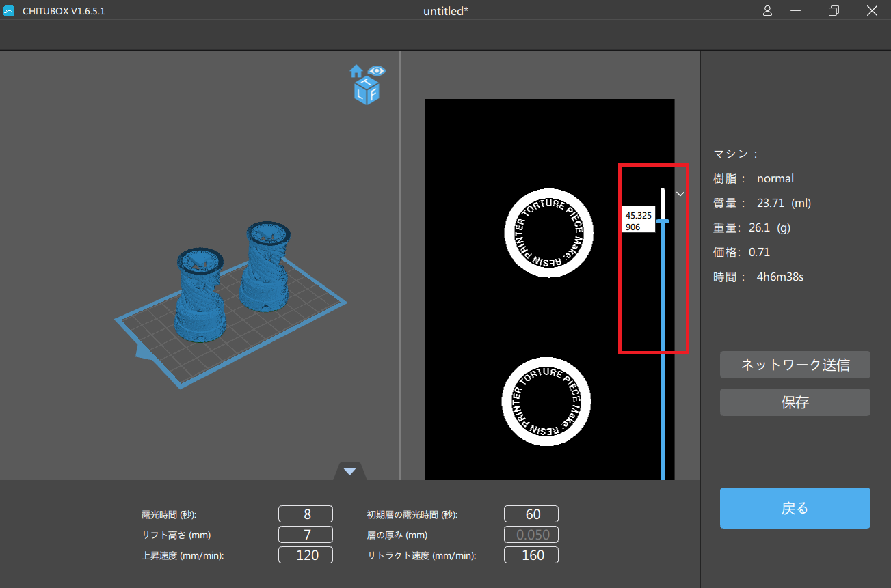The image size is (891, 588).
Task: Click the 上昇速度 field showing 120
Action: point(306,555)
